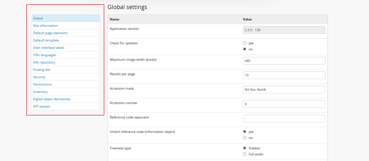Navigate to User interface labels
The width and height of the screenshot is (369, 161).
coord(49,48)
